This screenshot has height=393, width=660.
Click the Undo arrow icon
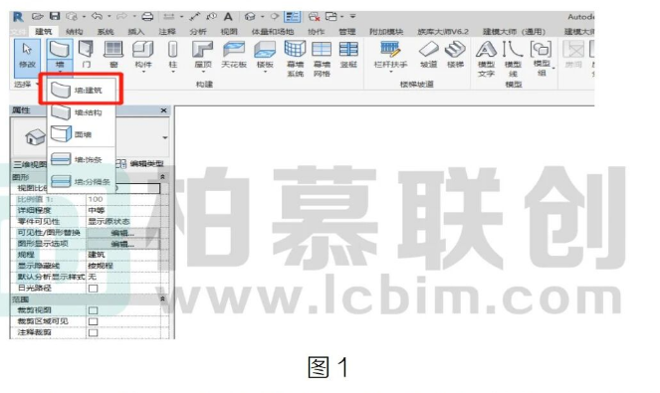[97, 16]
